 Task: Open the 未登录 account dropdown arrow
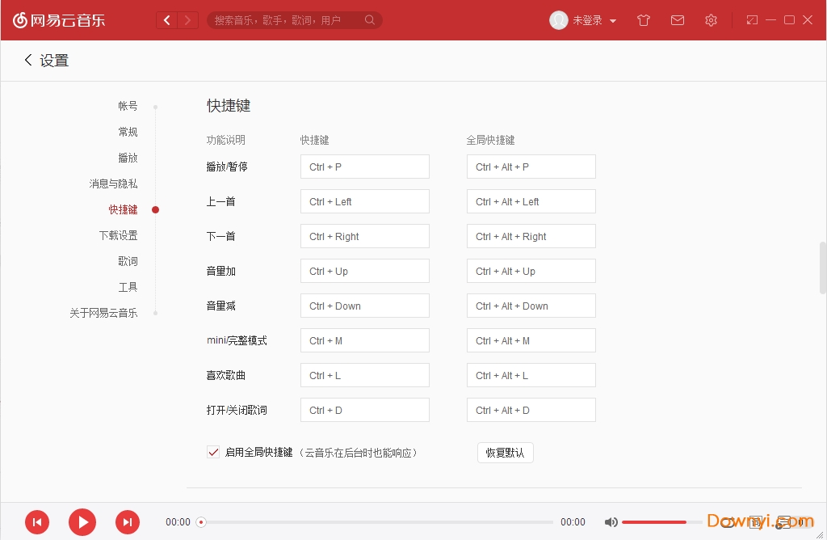coord(613,21)
